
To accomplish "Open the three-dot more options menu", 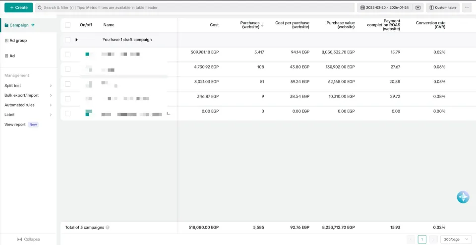I will point(467,7).
